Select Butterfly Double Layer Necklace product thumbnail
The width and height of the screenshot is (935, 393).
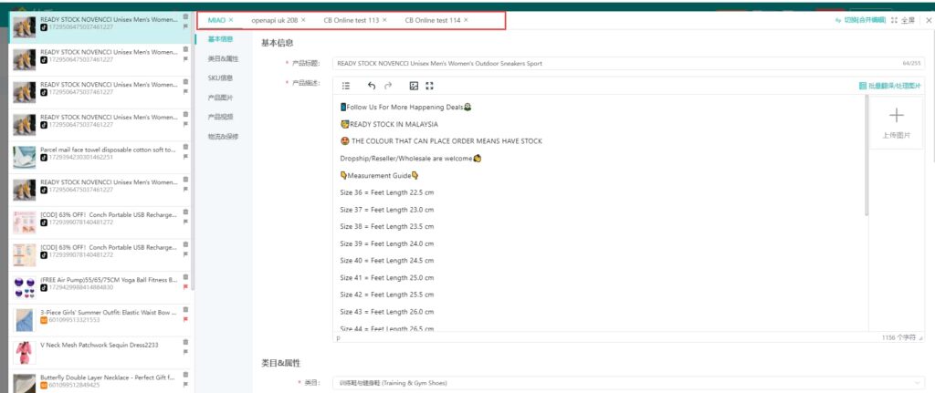[25, 382]
